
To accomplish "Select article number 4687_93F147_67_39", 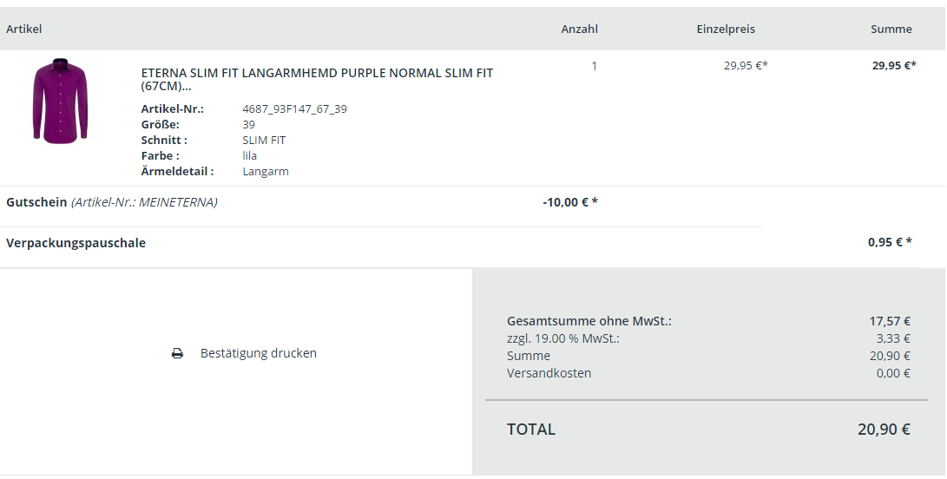I will click(294, 109).
